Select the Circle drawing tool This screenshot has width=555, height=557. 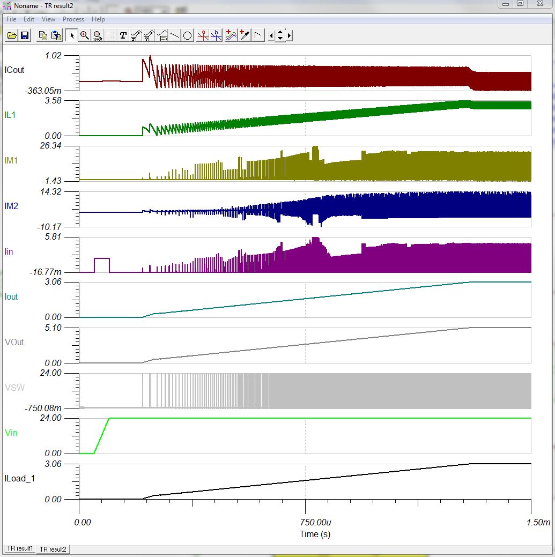pos(188,36)
